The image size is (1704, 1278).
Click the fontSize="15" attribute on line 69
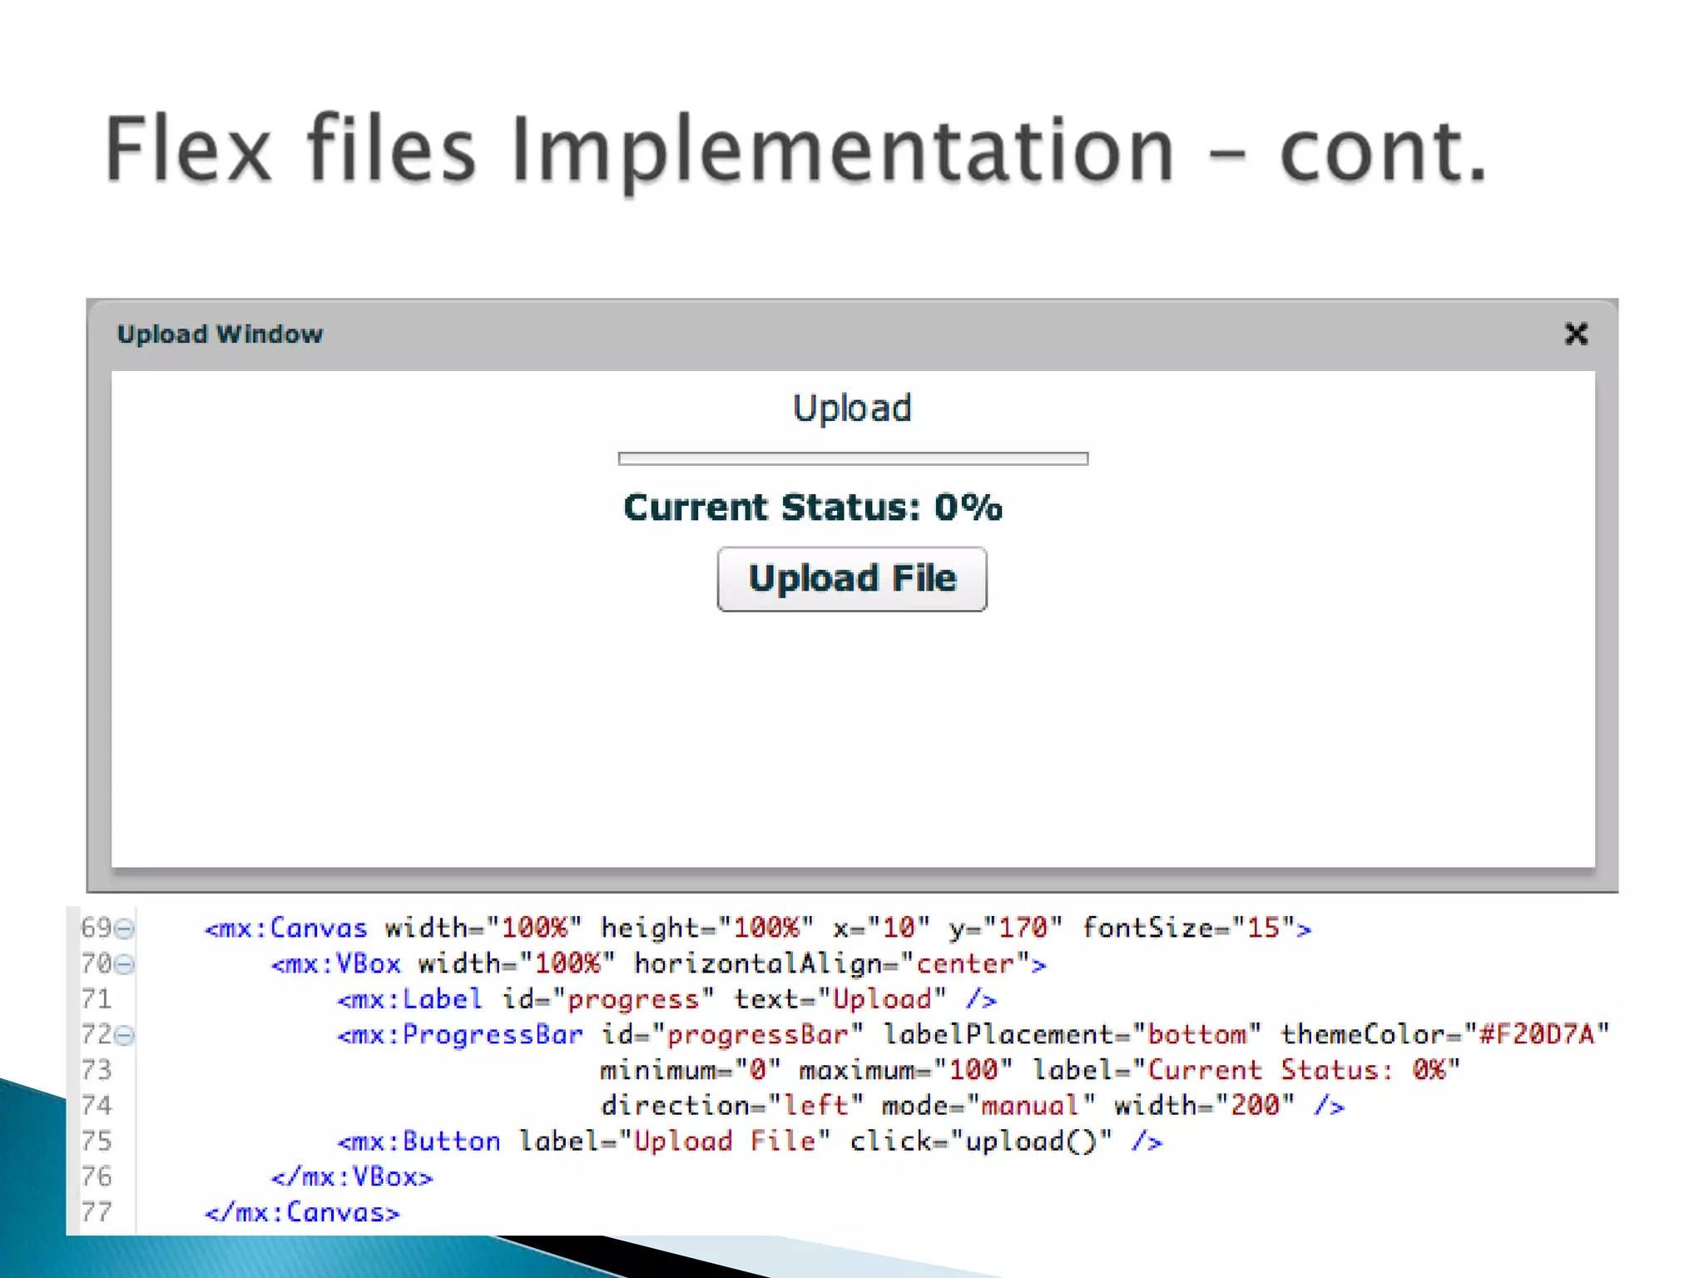click(x=1189, y=928)
